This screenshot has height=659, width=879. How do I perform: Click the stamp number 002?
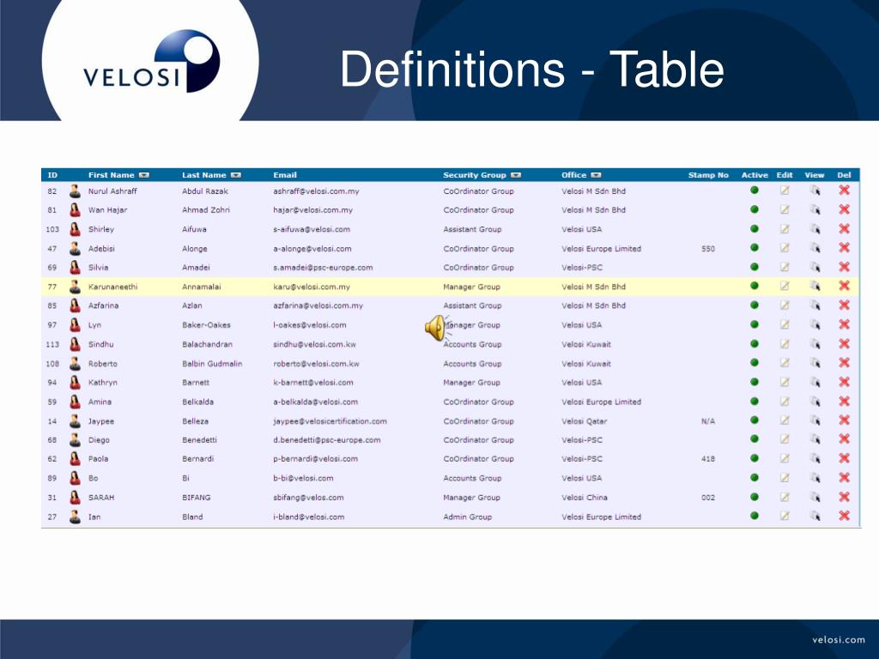pyautogui.click(x=708, y=498)
